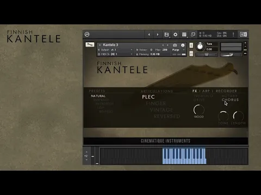Open the workspace layout panel icon
Screen dimensions: 261x195
coord(184,35)
